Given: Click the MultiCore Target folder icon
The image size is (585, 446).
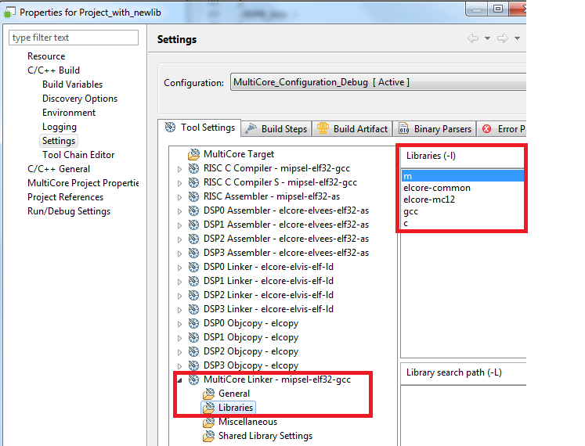Looking at the screenshot, I should [193, 154].
